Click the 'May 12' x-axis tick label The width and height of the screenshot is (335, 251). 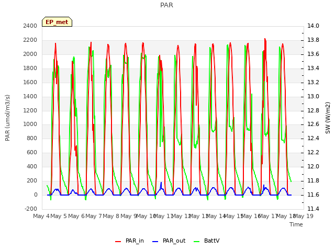click(x=182, y=216)
